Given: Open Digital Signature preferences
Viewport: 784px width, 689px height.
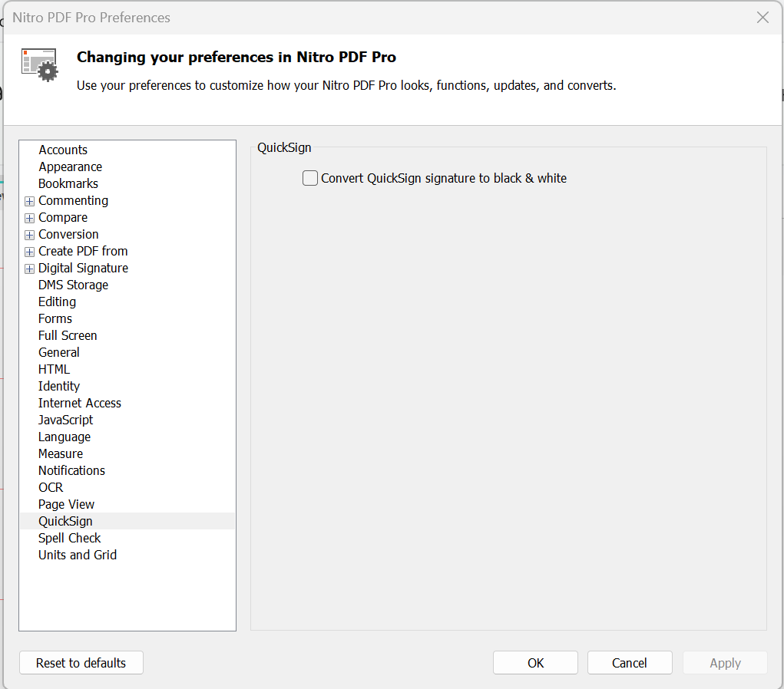Looking at the screenshot, I should point(84,269).
